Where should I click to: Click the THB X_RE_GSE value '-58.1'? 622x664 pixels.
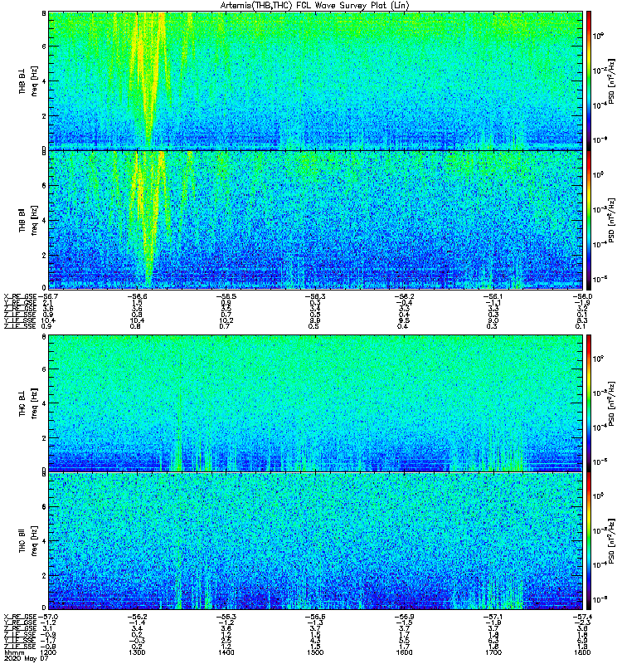click(493, 296)
